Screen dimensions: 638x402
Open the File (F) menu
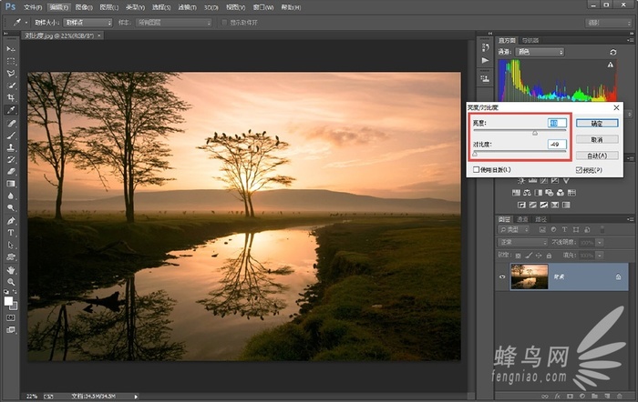coord(33,7)
